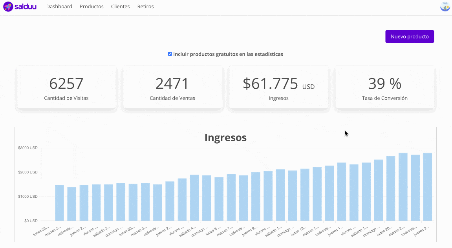Click the $3000 USD axis label
The image size is (452, 248).
[28, 148]
